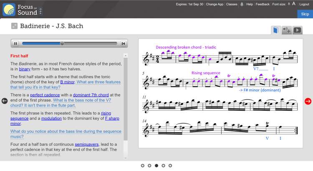
Task: Go to previous page with left arrow
Action: (x=5, y=101)
